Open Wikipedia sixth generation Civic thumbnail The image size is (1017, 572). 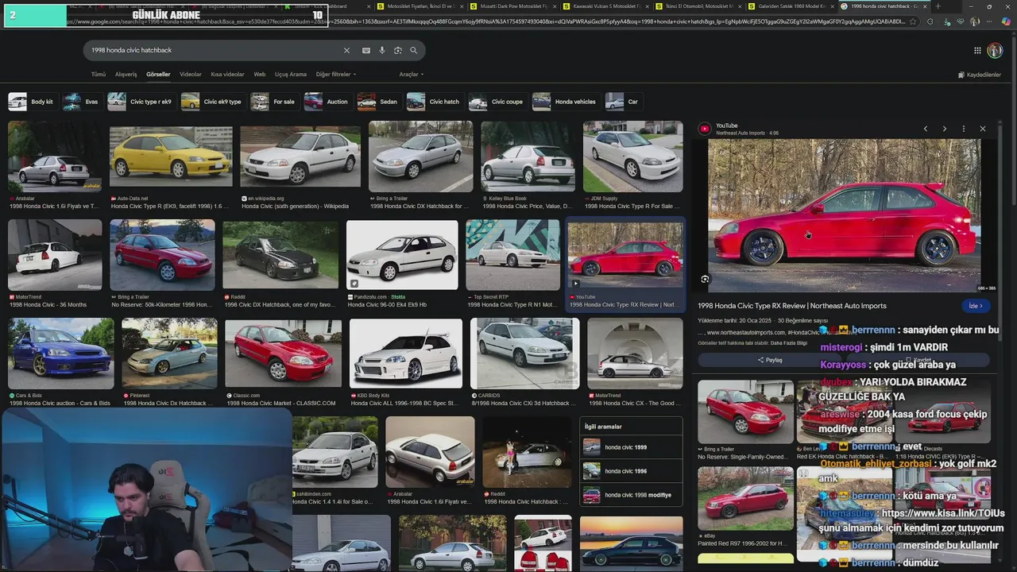click(300, 157)
